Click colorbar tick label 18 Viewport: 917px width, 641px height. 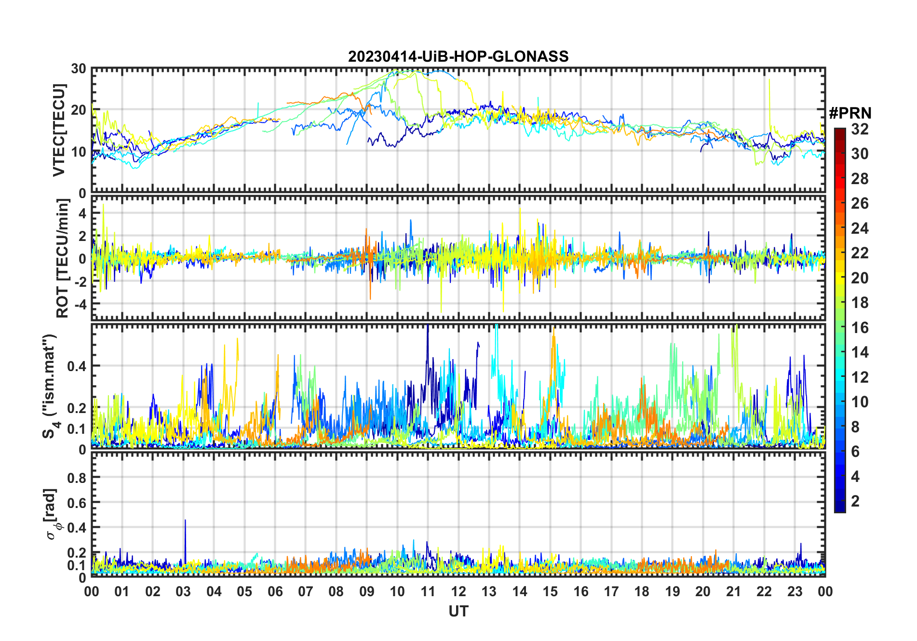tap(859, 303)
